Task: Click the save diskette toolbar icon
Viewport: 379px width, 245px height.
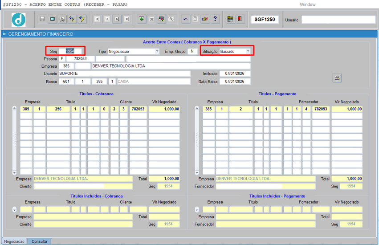Action: [42, 19]
